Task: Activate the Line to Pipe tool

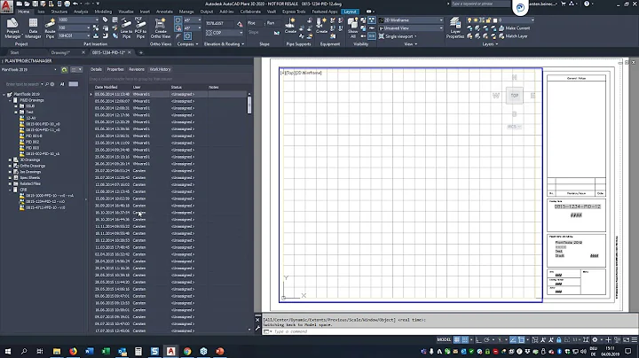Action: click(126, 27)
